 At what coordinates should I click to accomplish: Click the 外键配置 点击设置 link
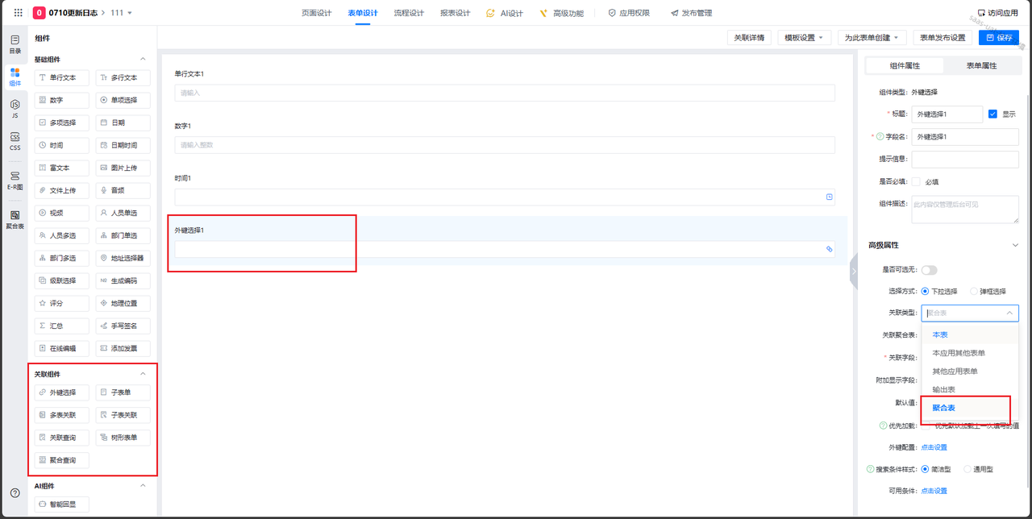coord(934,447)
